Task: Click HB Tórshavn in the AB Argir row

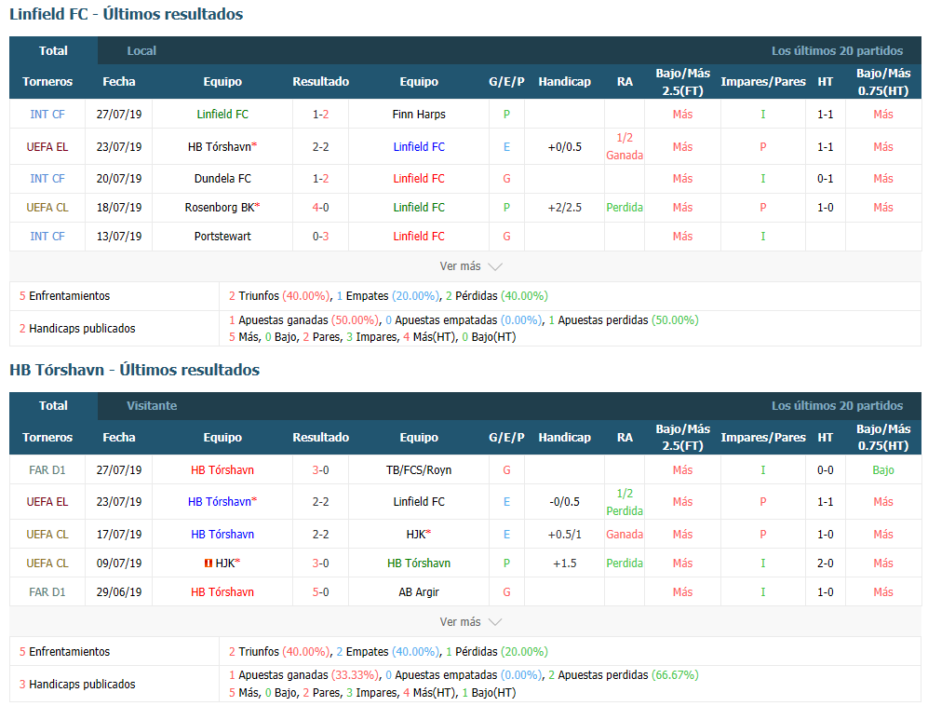Action: 222,592
